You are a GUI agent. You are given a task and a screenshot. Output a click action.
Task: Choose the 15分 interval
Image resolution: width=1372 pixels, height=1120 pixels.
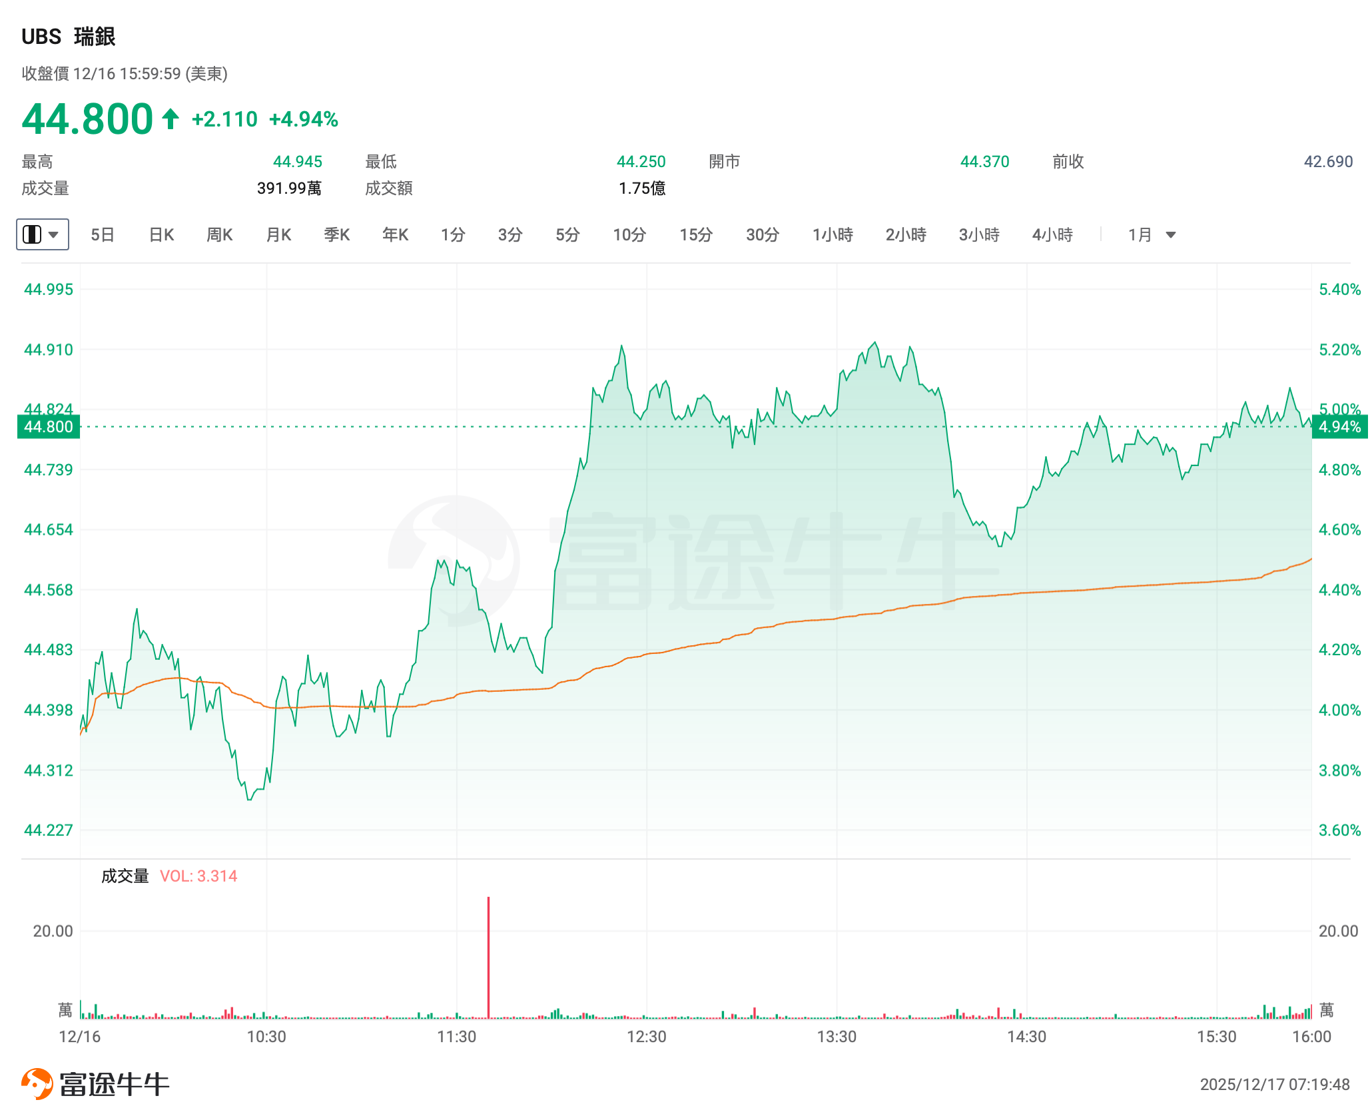coord(696,235)
